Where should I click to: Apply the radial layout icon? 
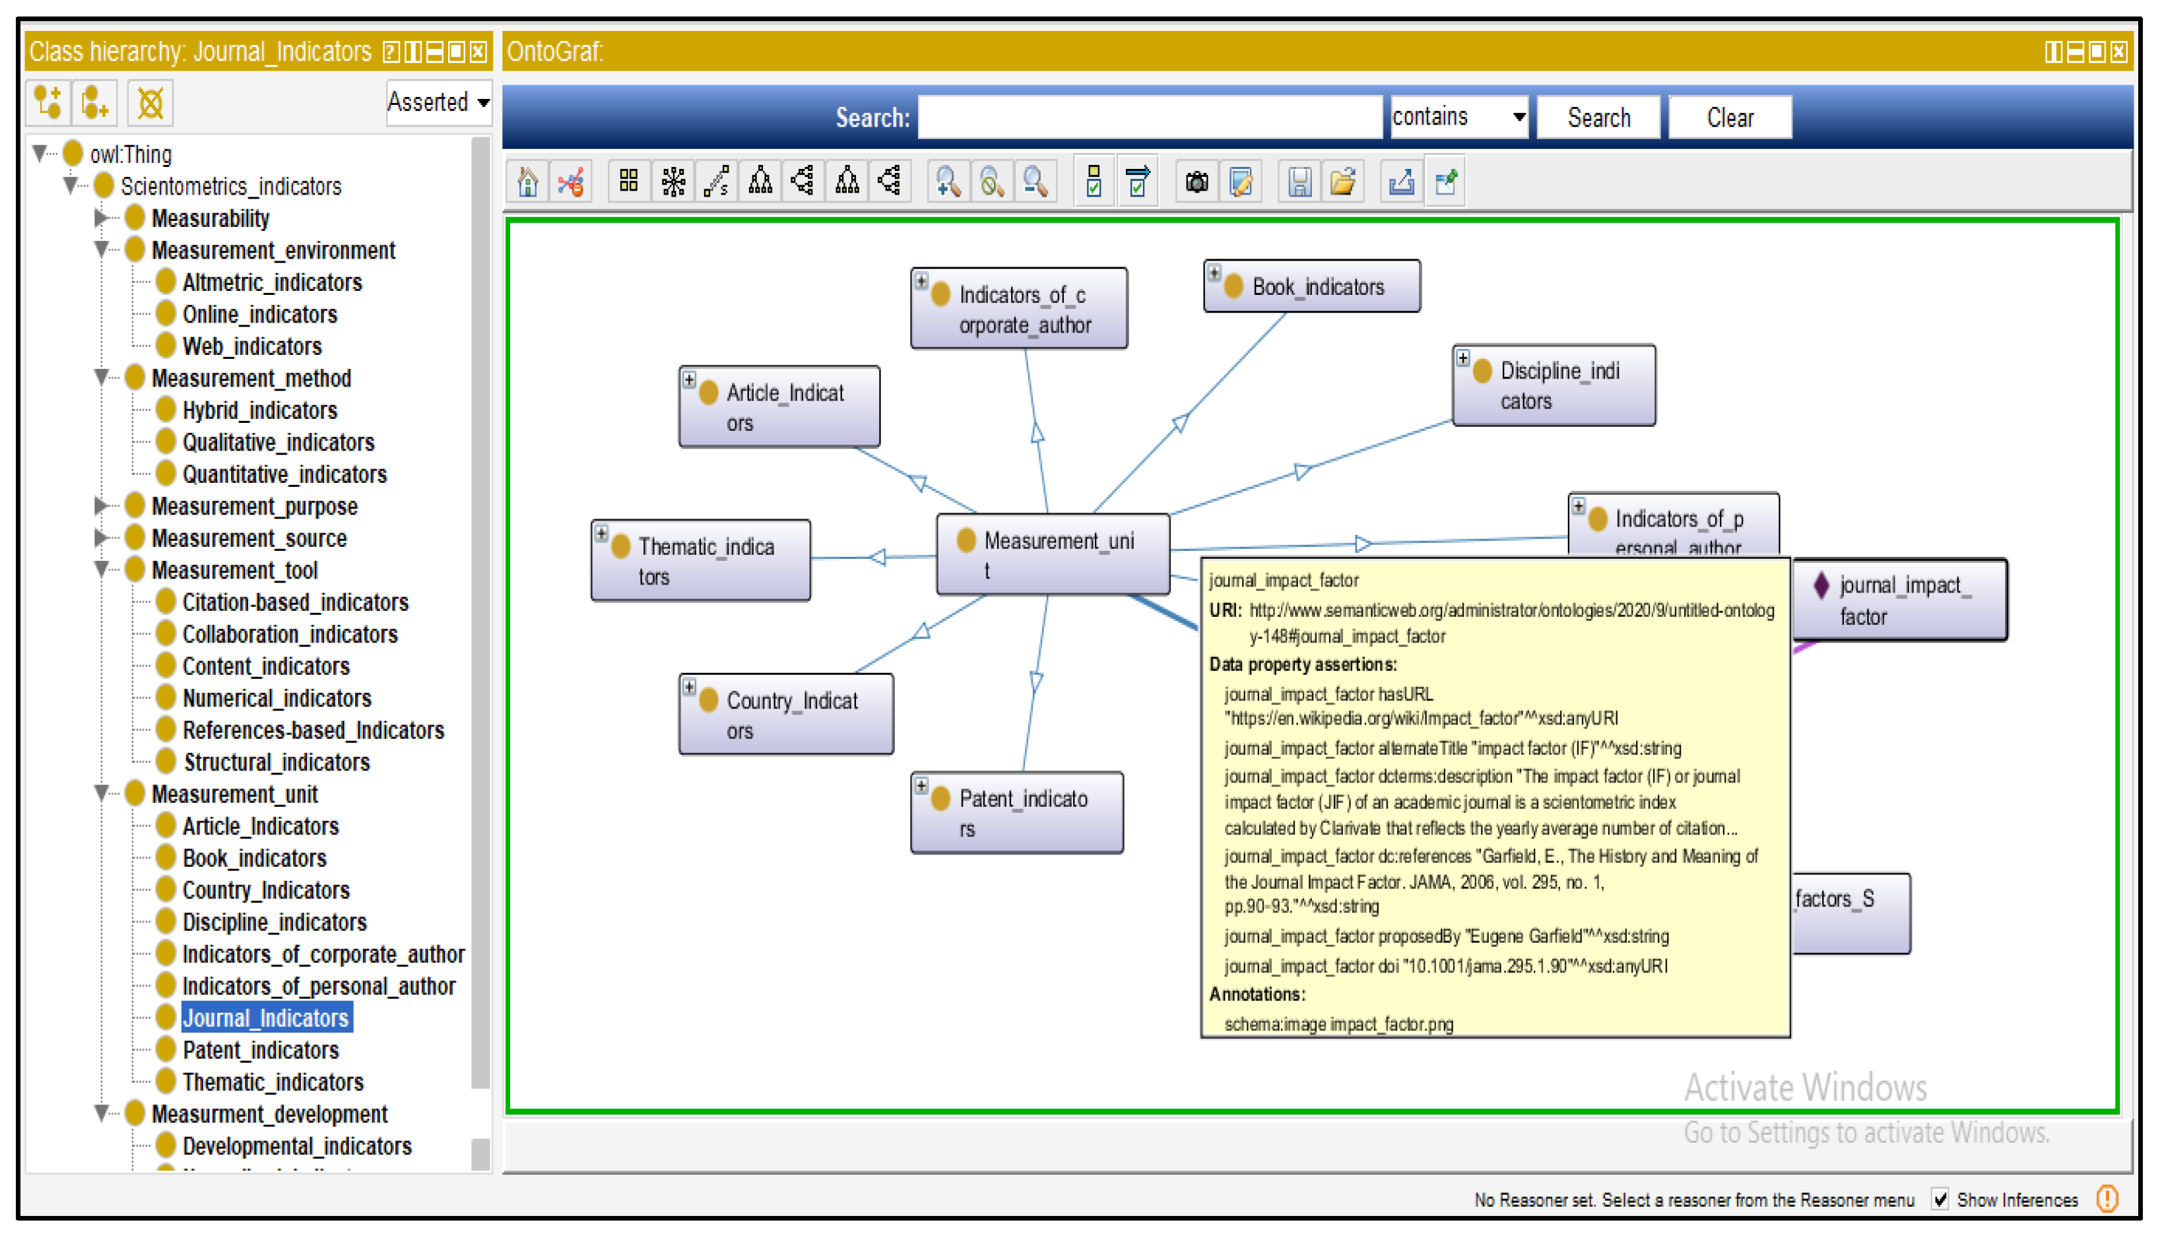pos(672,182)
